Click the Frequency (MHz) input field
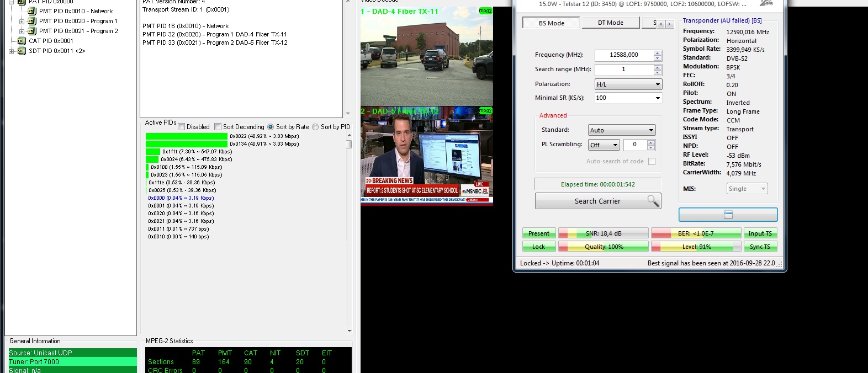This screenshot has height=373, width=868. tap(624, 55)
